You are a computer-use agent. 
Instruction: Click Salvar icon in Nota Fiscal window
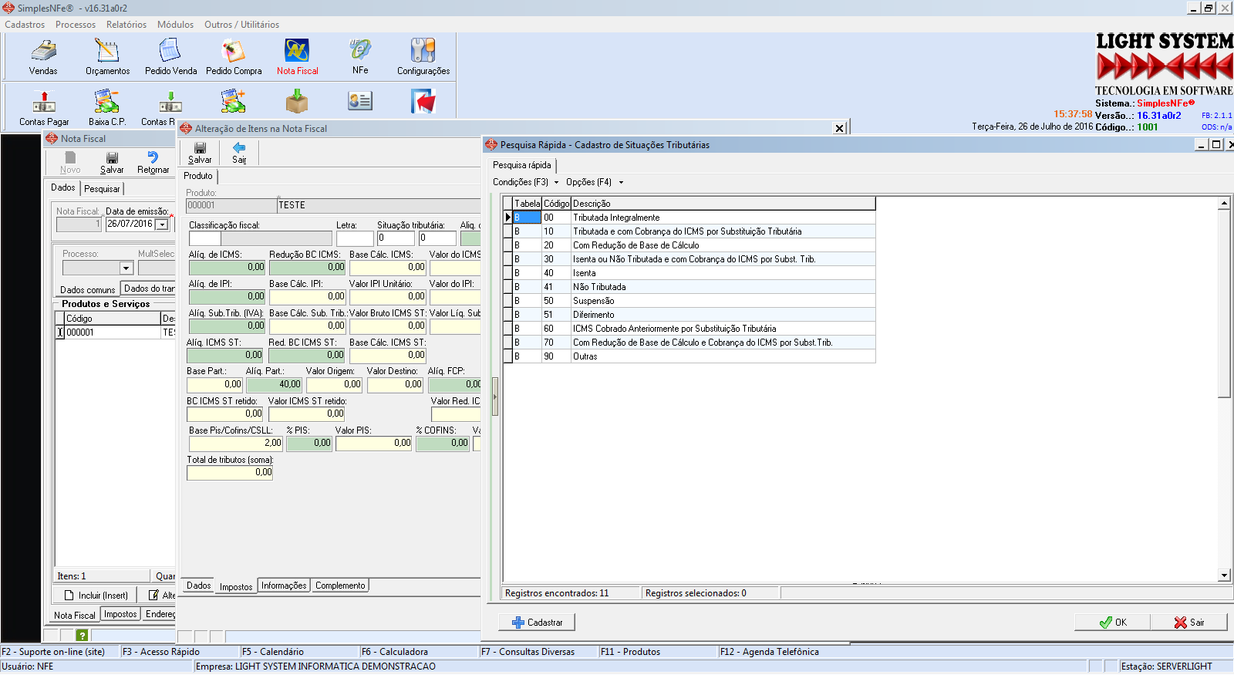click(112, 162)
